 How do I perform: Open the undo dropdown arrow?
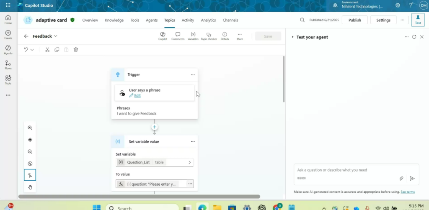[32, 50]
